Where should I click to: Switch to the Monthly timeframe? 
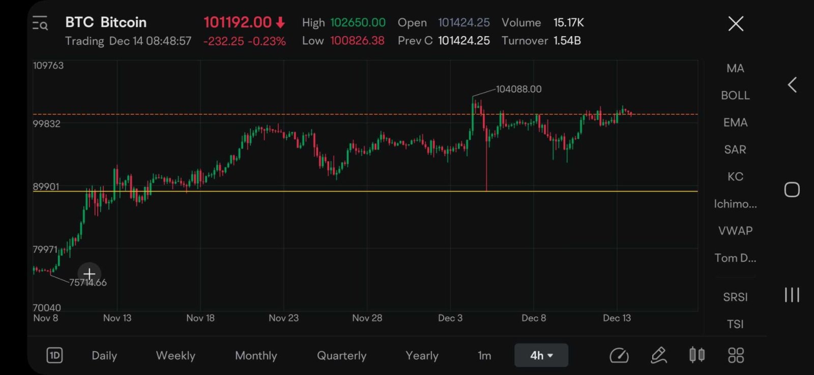pyautogui.click(x=256, y=356)
